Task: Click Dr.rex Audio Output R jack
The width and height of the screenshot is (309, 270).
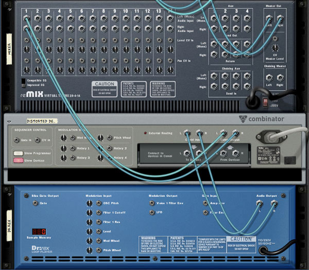Action: click(274, 204)
